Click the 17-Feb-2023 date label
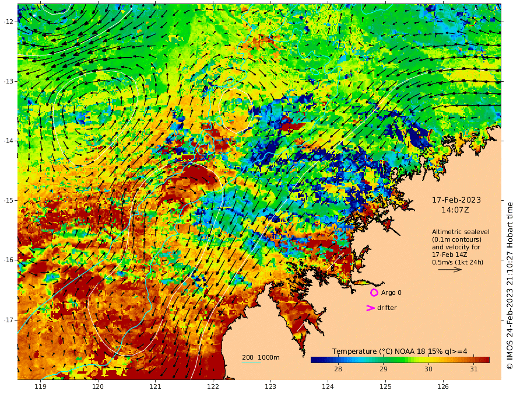The width and height of the screenshot is (513, 397). coord(456,200)
